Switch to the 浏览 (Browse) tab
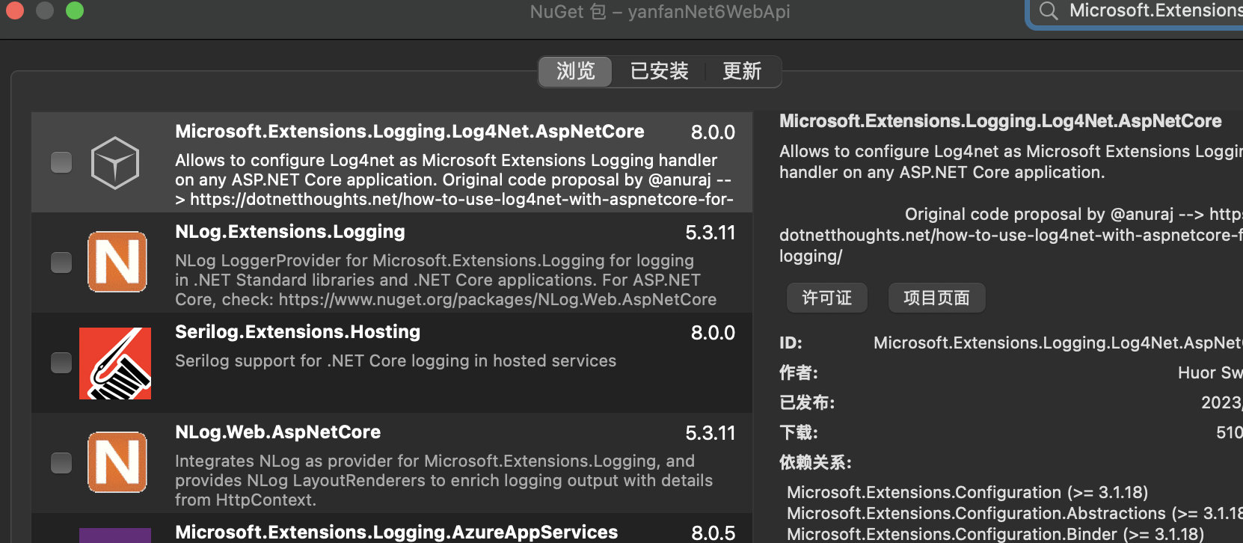1243x543 pixels. point(576,71)
